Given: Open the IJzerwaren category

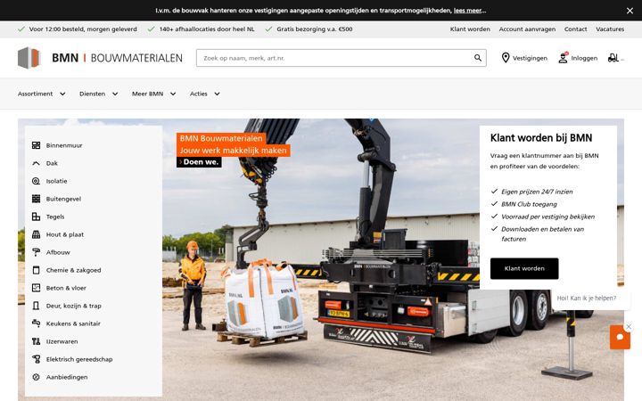Looking at the screenshot, I should (62, 341).
